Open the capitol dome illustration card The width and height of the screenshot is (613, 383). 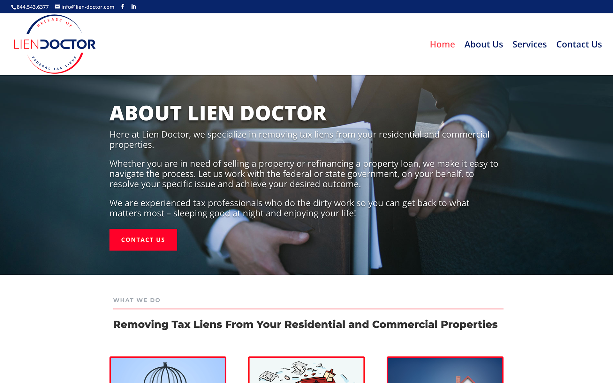[168, 370]
